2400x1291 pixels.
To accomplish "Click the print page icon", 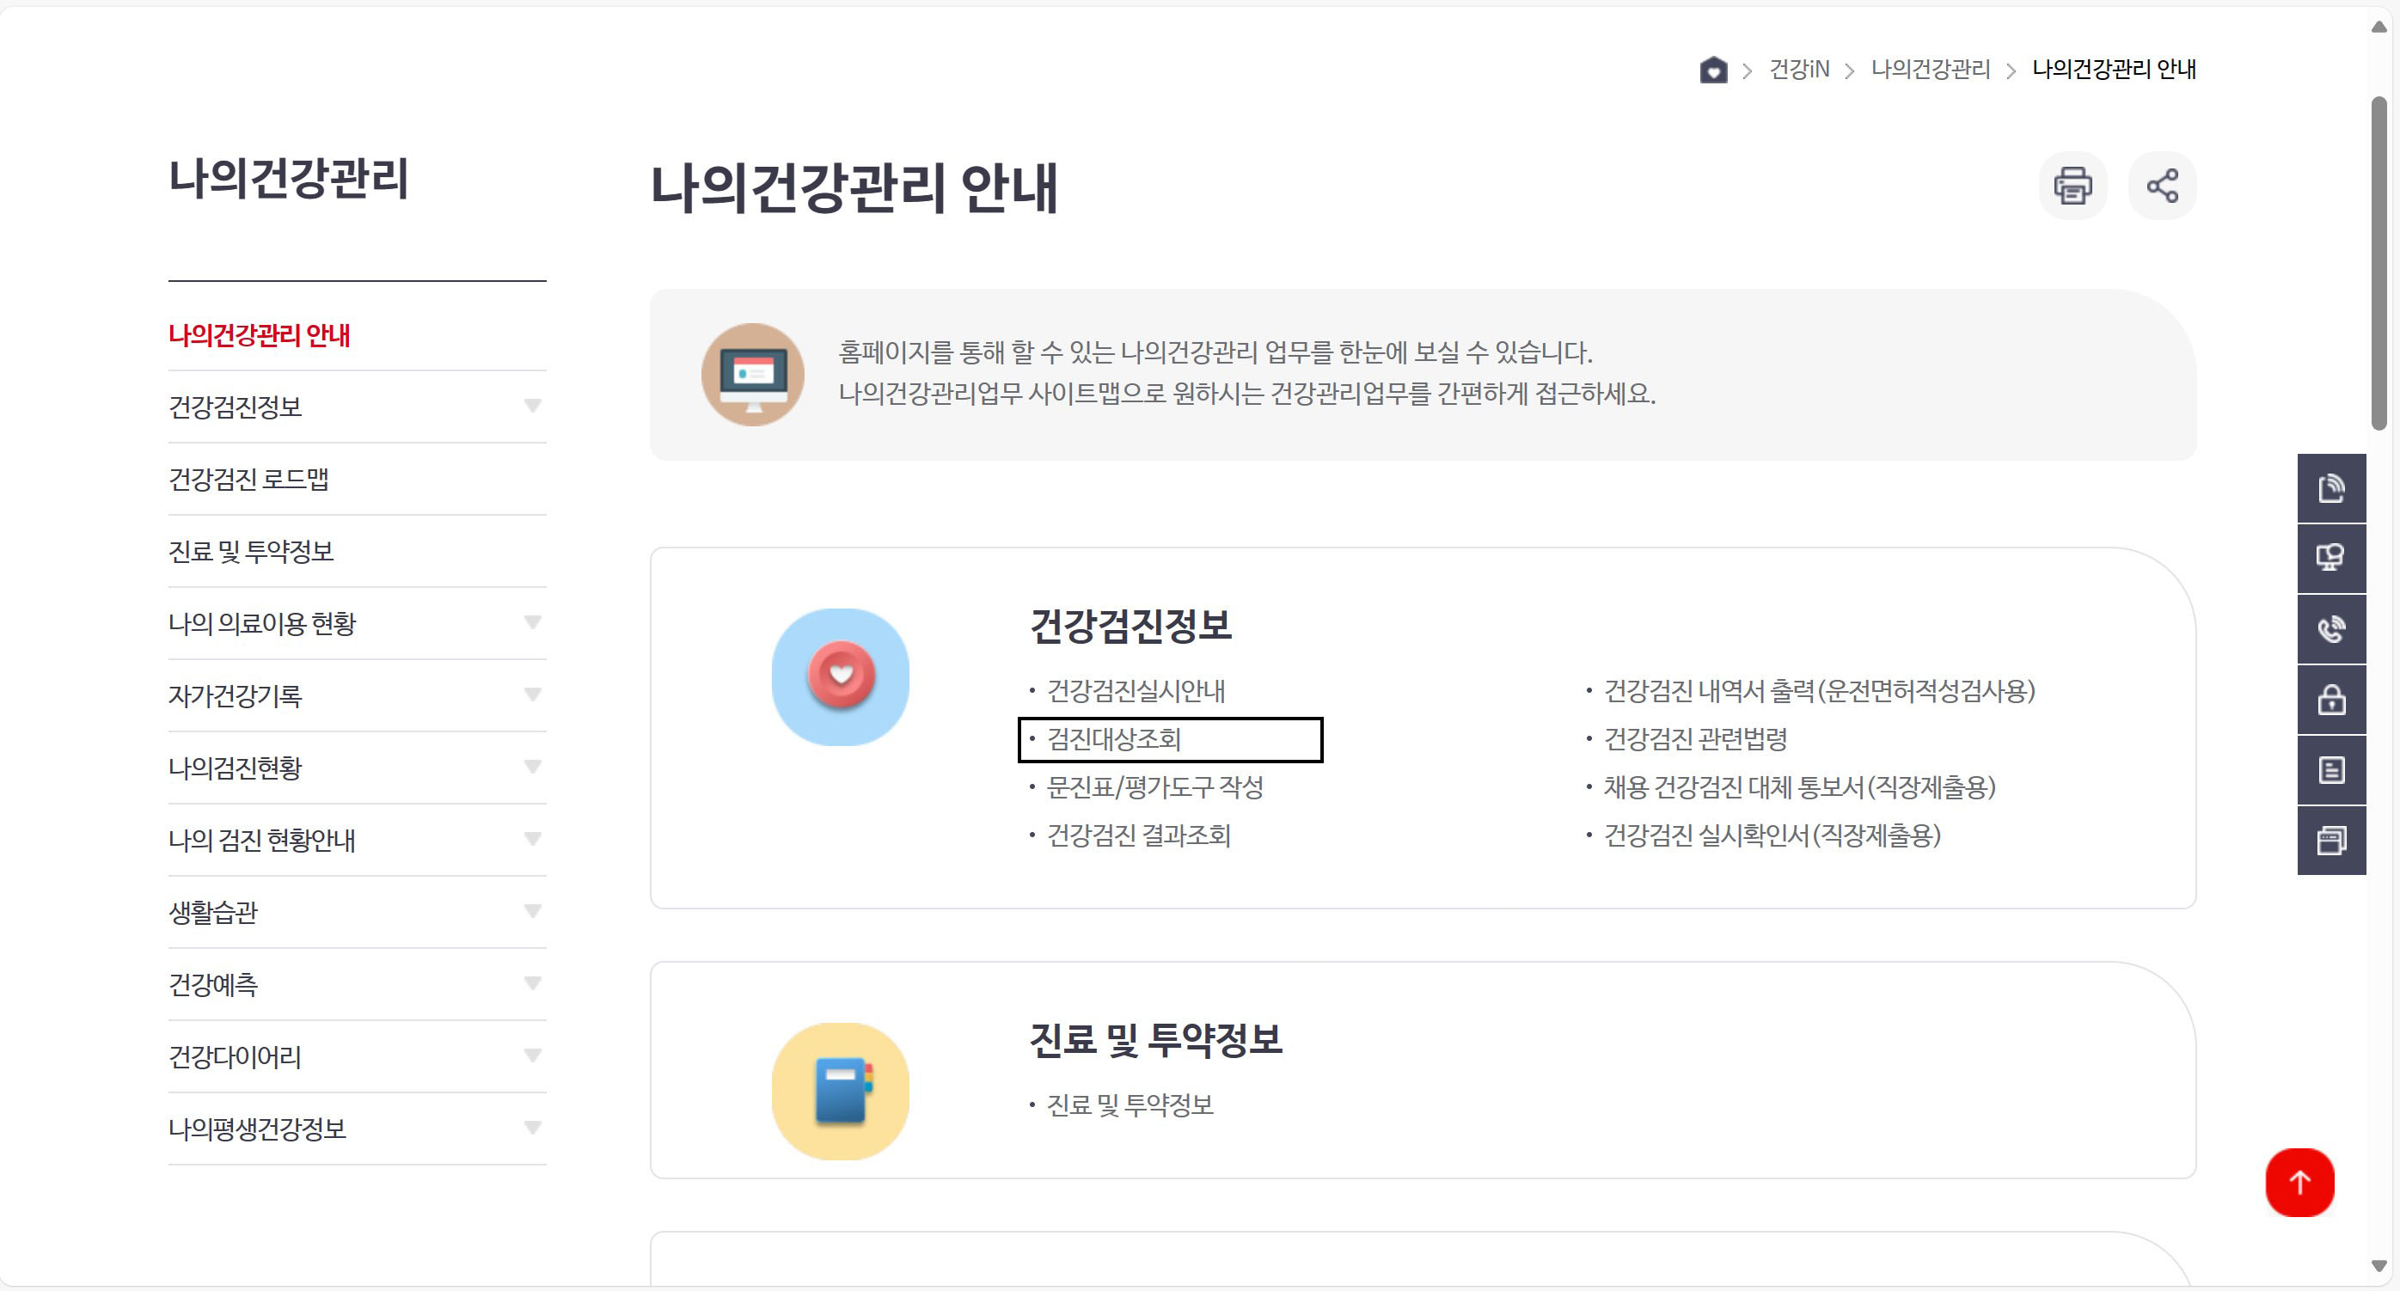I will click(x=2072, y=186).
